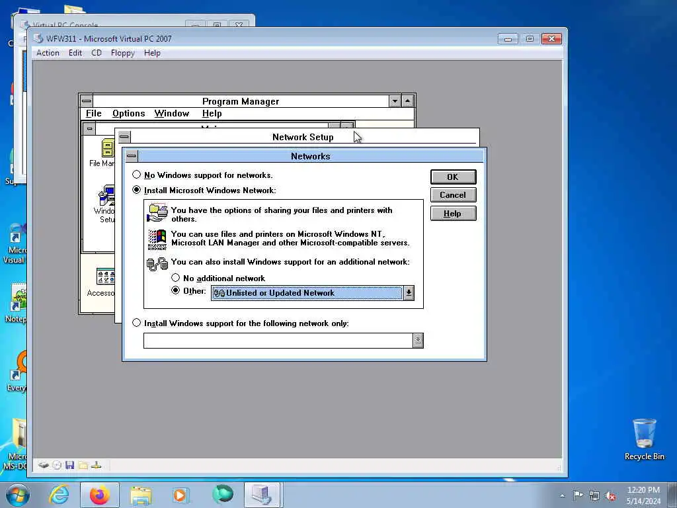677x508 pixels.
Task: Open Virtual PC Edit menu
Action: (x=75, y=53)
